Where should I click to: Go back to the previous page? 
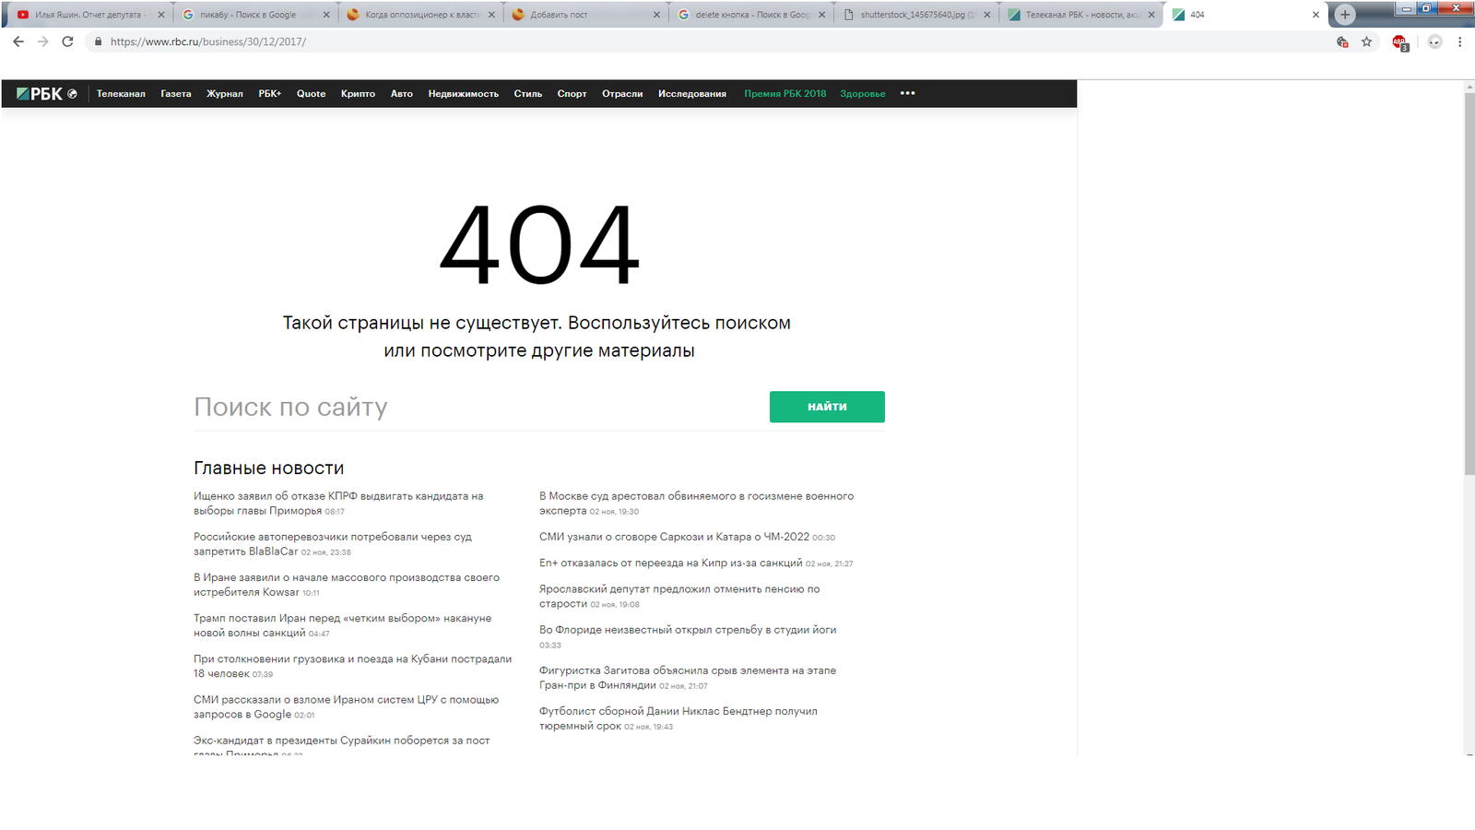click(18, 41)
